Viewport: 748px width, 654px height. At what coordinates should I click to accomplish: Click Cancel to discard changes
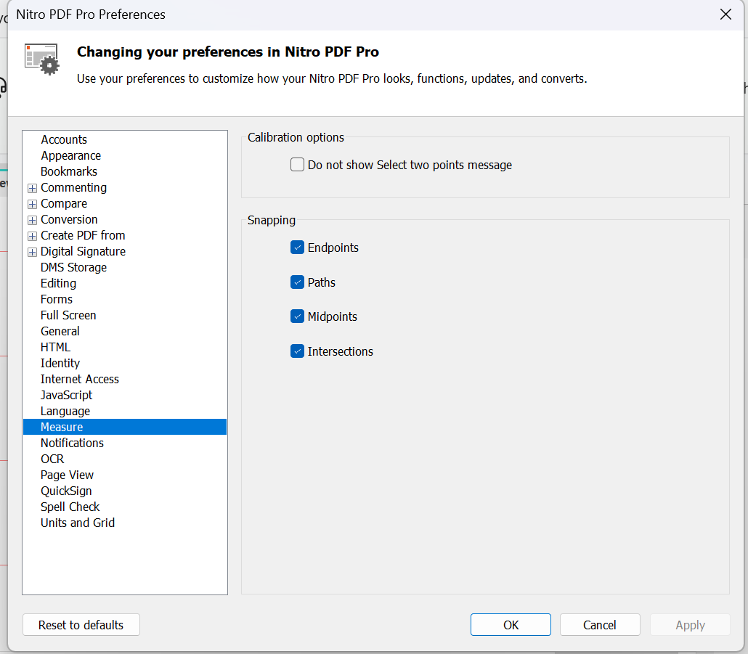[600, 625]
